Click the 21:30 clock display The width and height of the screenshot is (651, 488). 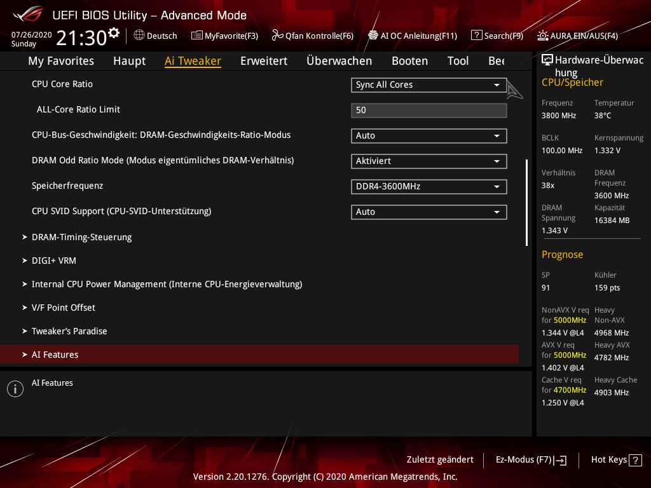[x=82, y=38]
